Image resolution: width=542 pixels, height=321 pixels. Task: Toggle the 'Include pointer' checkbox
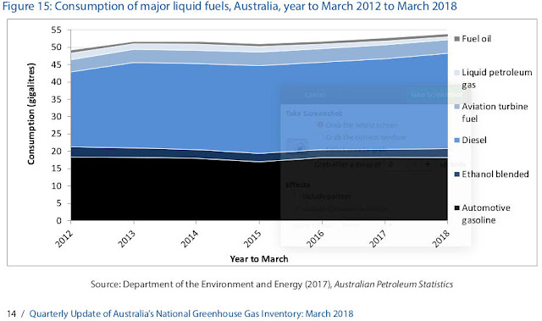click(x=297, y=196)
